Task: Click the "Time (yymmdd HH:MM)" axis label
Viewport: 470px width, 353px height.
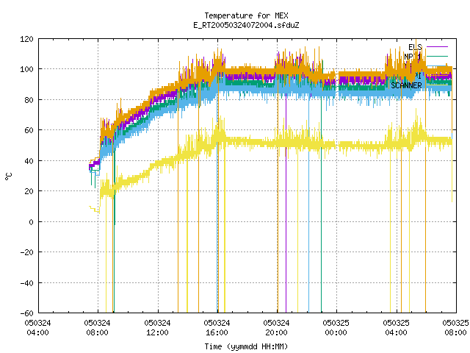Action: tap(246, 346)
